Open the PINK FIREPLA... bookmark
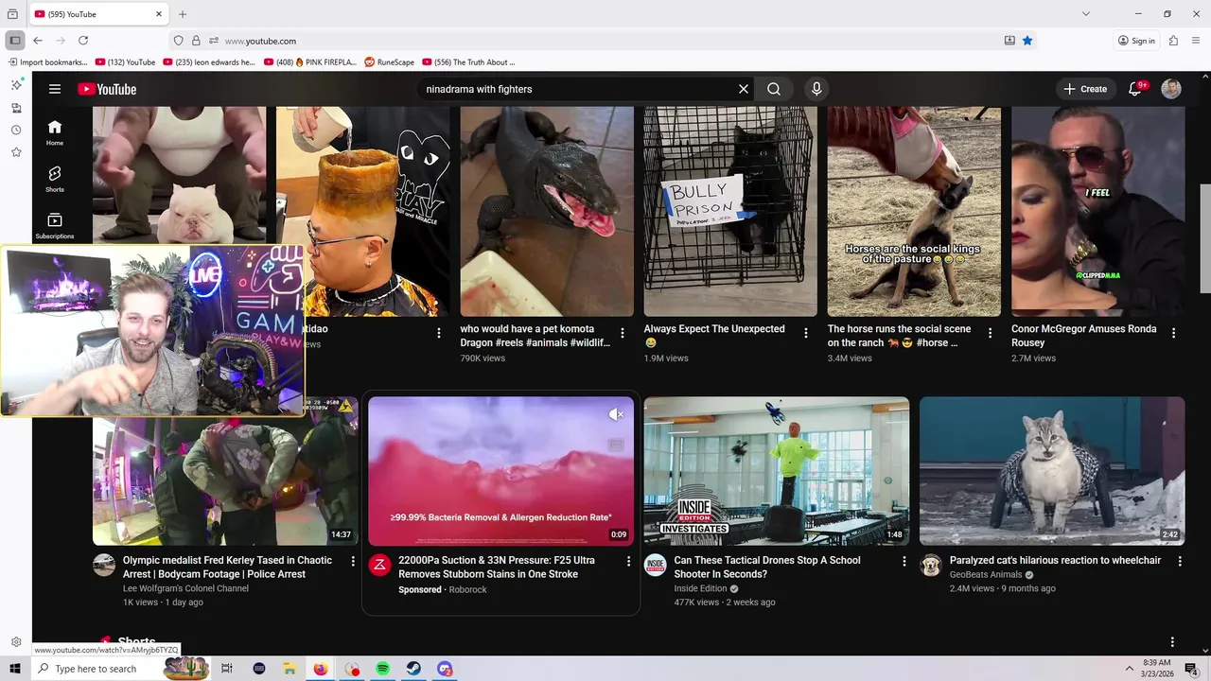The width and height of the screenshot is (1211, 681). point(310,62)
